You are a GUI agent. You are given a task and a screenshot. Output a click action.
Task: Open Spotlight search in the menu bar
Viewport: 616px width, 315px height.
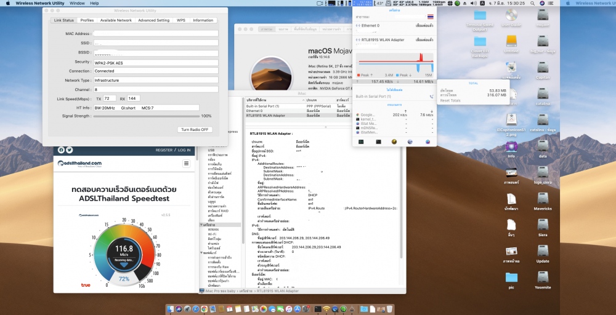(x=532, y=3)
